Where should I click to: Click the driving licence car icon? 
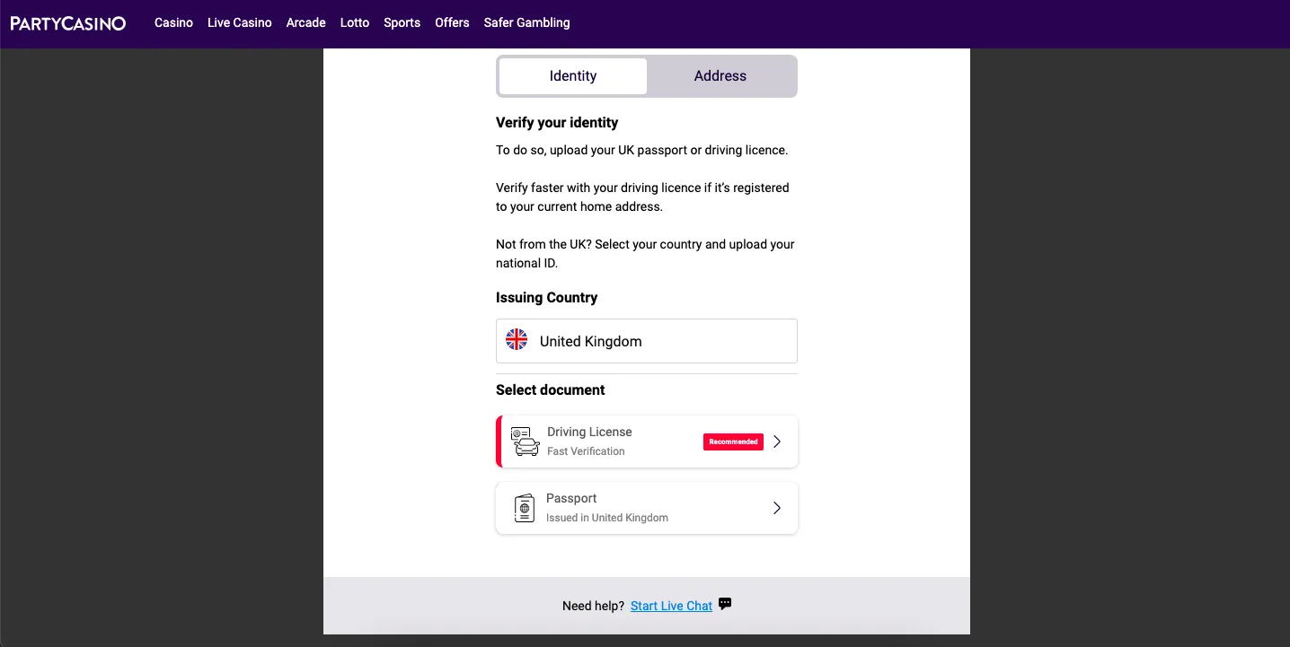tap(526, 442)
